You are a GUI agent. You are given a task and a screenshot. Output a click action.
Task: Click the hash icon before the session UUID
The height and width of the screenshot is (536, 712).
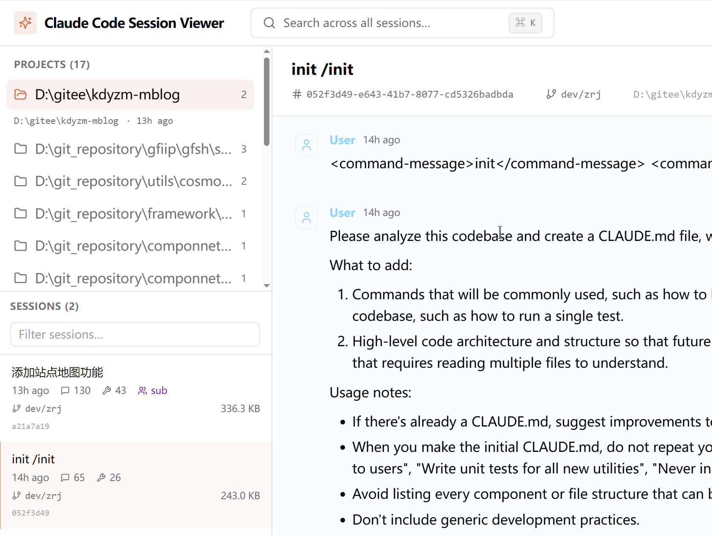[x=297, y=94]
